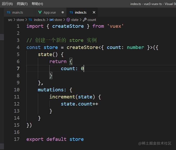Open the 终端(T) menu
This screenshot has height=150, width=176.
point(22,4)
